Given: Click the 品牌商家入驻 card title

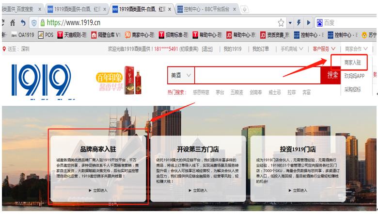Looking at the screenshot, I should (98, 149).
